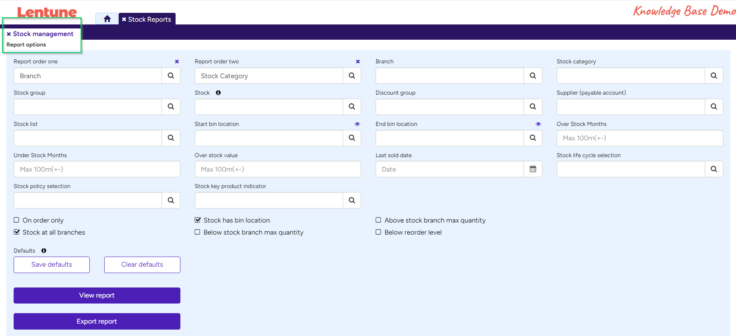Focus the Stock input field

(x=269, y=107)
